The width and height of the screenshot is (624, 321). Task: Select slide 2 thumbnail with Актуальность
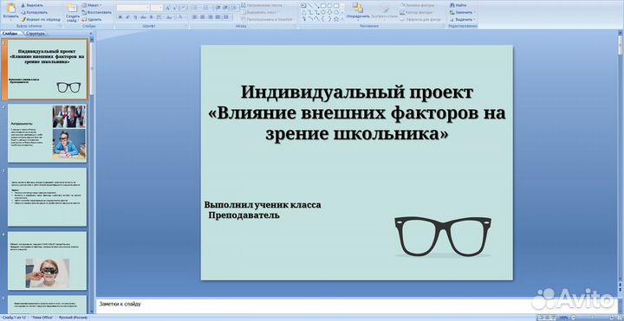click(x=47, y=133)
